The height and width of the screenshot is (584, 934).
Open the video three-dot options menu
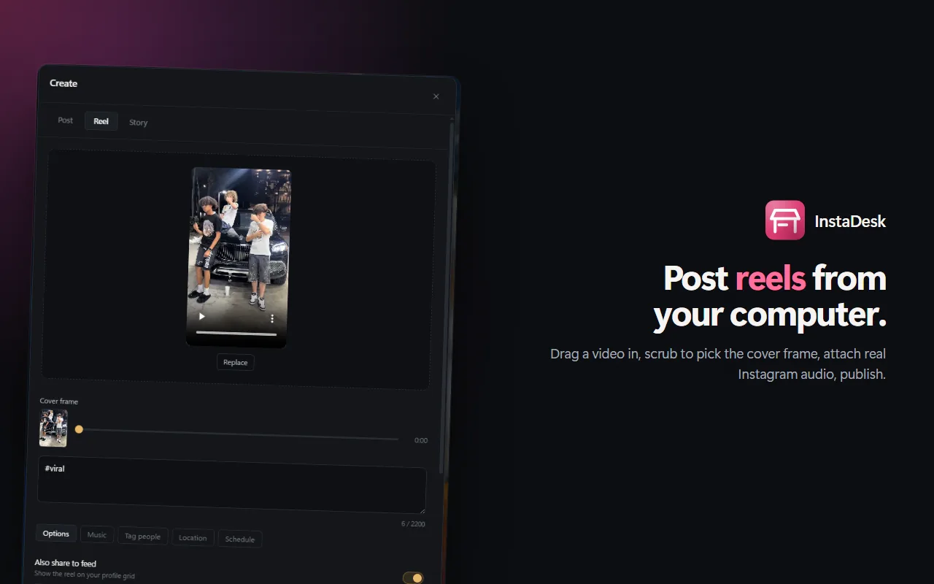(x=272, y=319)
